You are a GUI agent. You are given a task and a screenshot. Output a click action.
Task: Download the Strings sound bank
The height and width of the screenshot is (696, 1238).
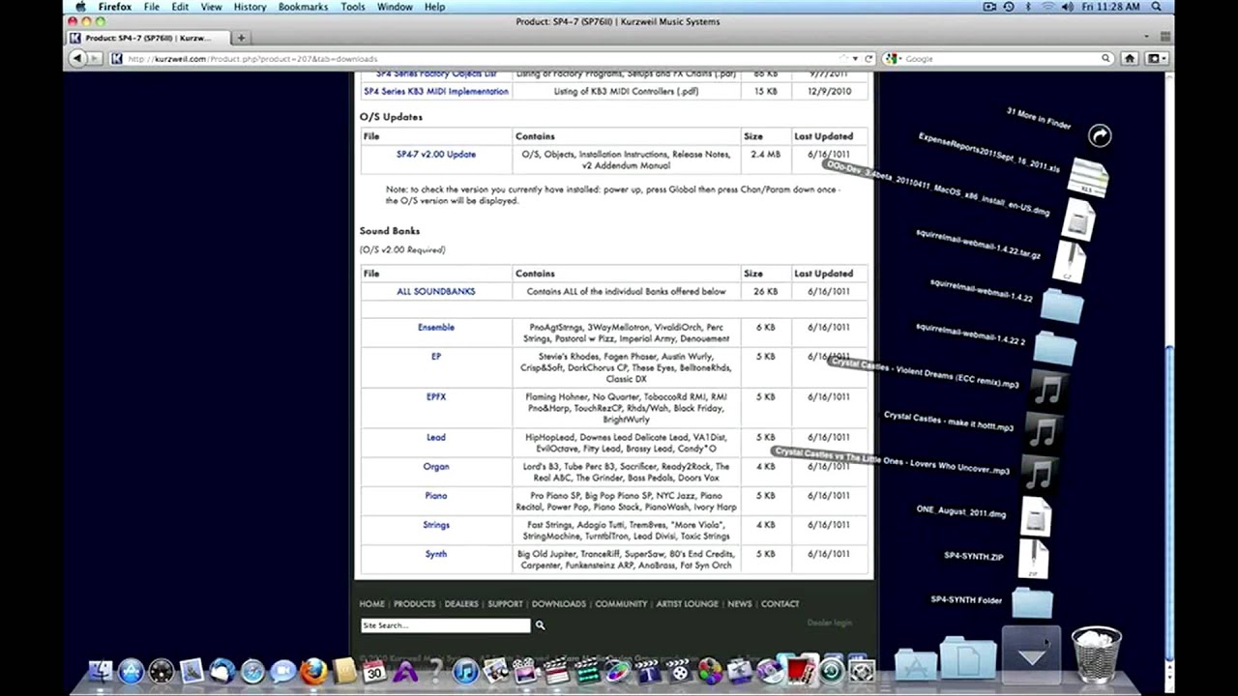coord(436,525)
